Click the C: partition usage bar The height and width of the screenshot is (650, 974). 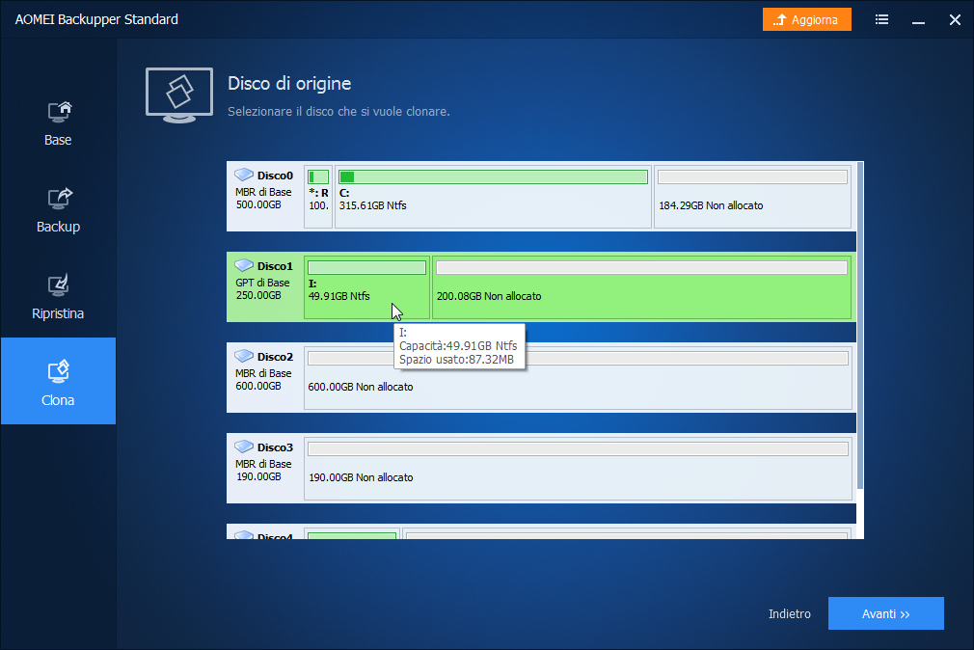click(x=493, y=177)
